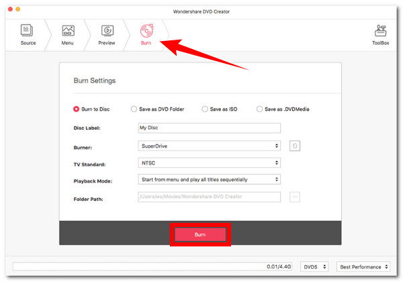Browse folder path ellipsis button
The image size is (403, 282).
295,197
